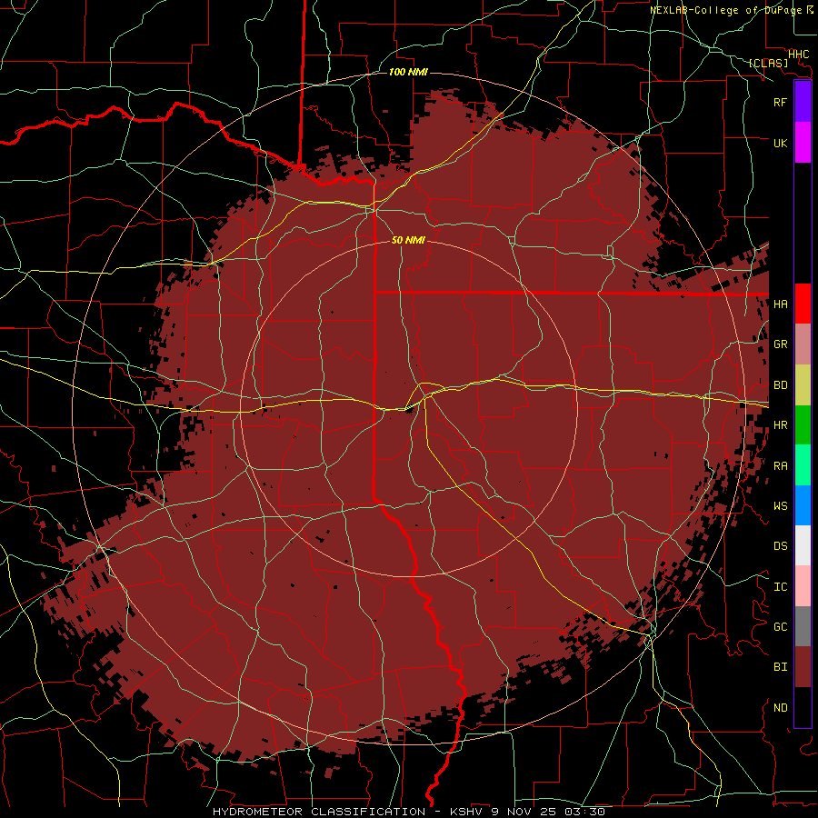
Task: Click the BI dark red legend swatch
Action: coord(803,667)
